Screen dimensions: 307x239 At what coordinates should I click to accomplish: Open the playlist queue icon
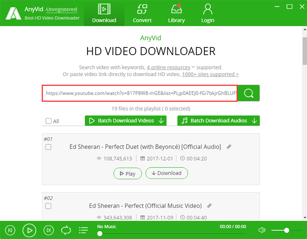pyautogui.click(x=84, y=230)
